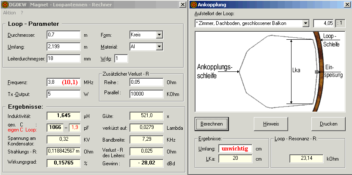Close the Magnet-Loopantennen-Rechner window
This screenshot has height=175, width=352.
click(x=182, y=5)
